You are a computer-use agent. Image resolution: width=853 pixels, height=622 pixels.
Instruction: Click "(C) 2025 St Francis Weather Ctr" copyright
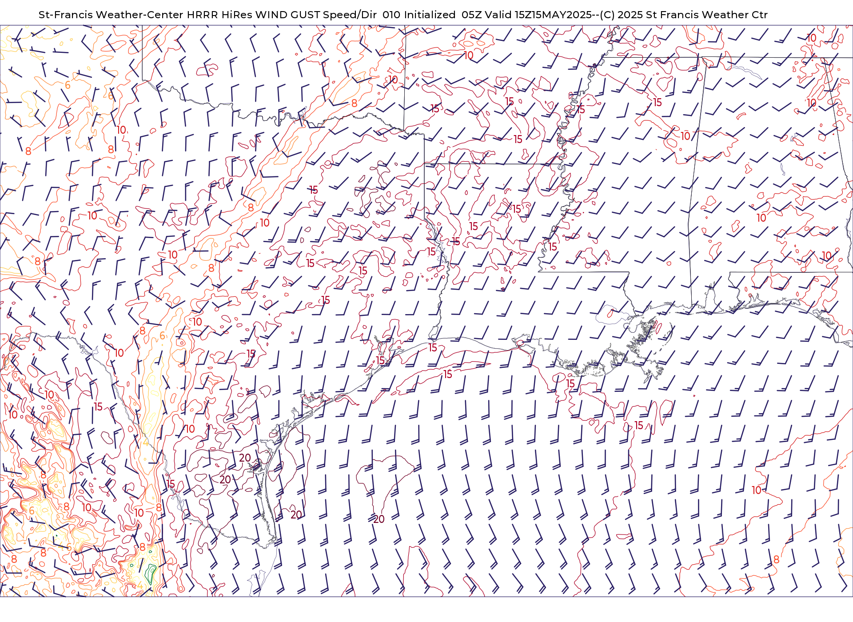click(x=684, y=15)
